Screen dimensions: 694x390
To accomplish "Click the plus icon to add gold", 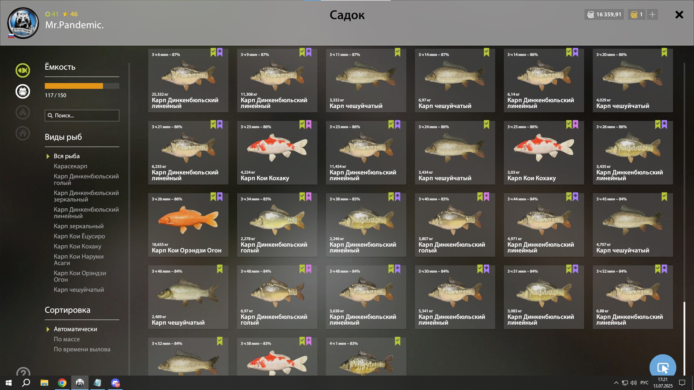I will [x=652, y=14].
